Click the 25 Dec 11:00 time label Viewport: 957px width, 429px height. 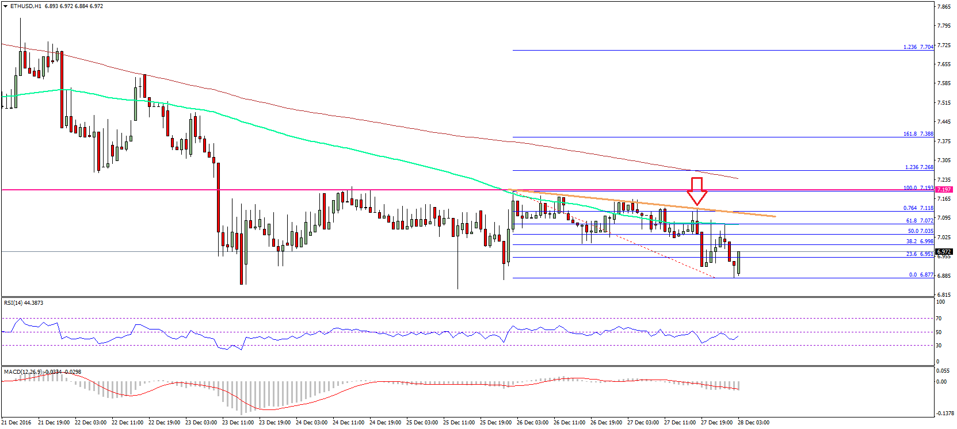point(459,423)
